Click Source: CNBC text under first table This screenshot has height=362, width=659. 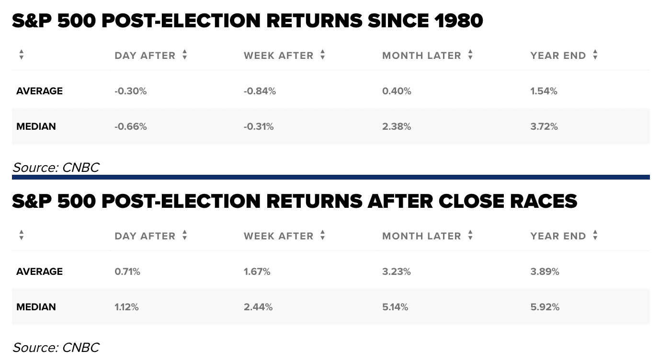pyautogui.click(x=56, y=167)
